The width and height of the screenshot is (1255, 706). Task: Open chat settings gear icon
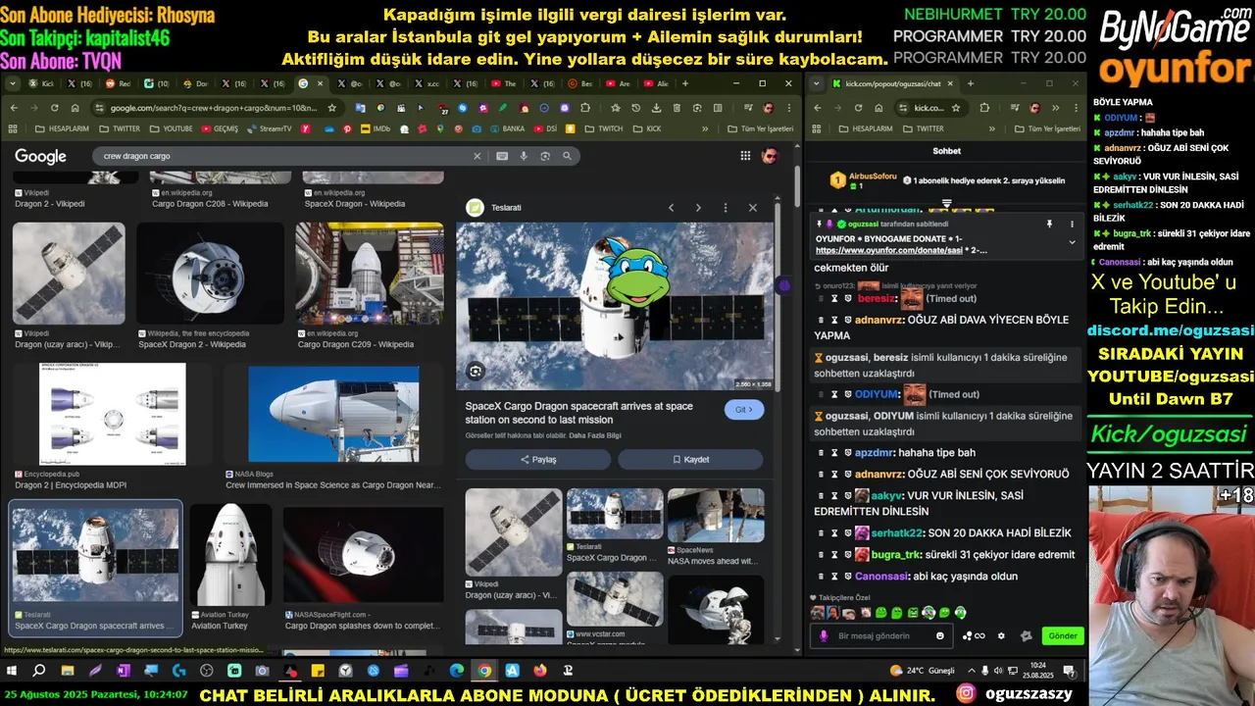1001,635
